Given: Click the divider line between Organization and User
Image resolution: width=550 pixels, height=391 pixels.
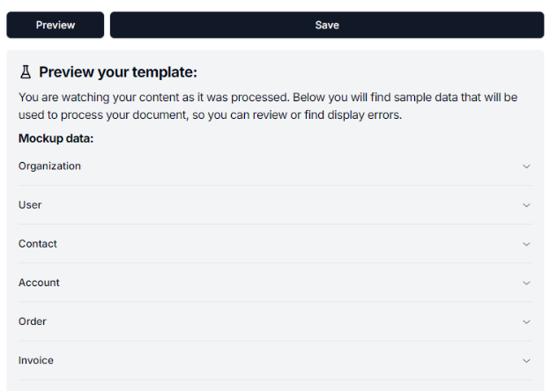Looking at the screenshot, I should tap(275, 186).
